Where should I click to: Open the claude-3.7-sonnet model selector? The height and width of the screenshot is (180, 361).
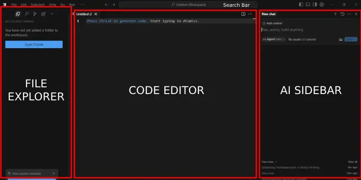coord(302,40)
